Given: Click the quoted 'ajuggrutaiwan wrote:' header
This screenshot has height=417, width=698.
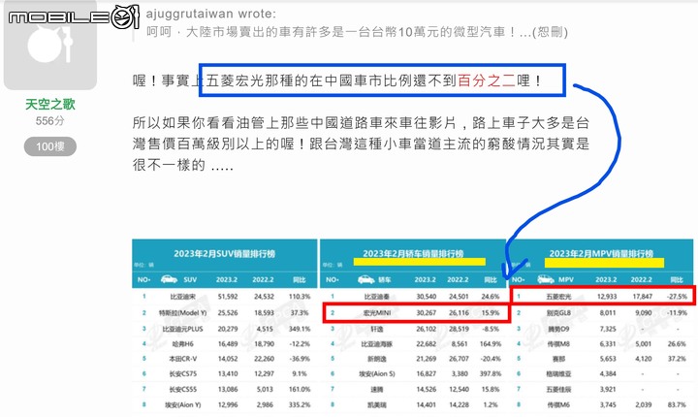Looking at the screenshot, I should click(211, 14).
